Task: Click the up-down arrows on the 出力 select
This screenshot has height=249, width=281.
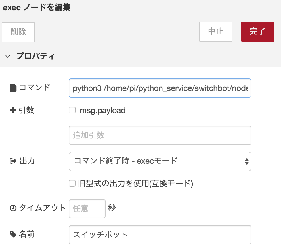Action: [x=247, y=161]
